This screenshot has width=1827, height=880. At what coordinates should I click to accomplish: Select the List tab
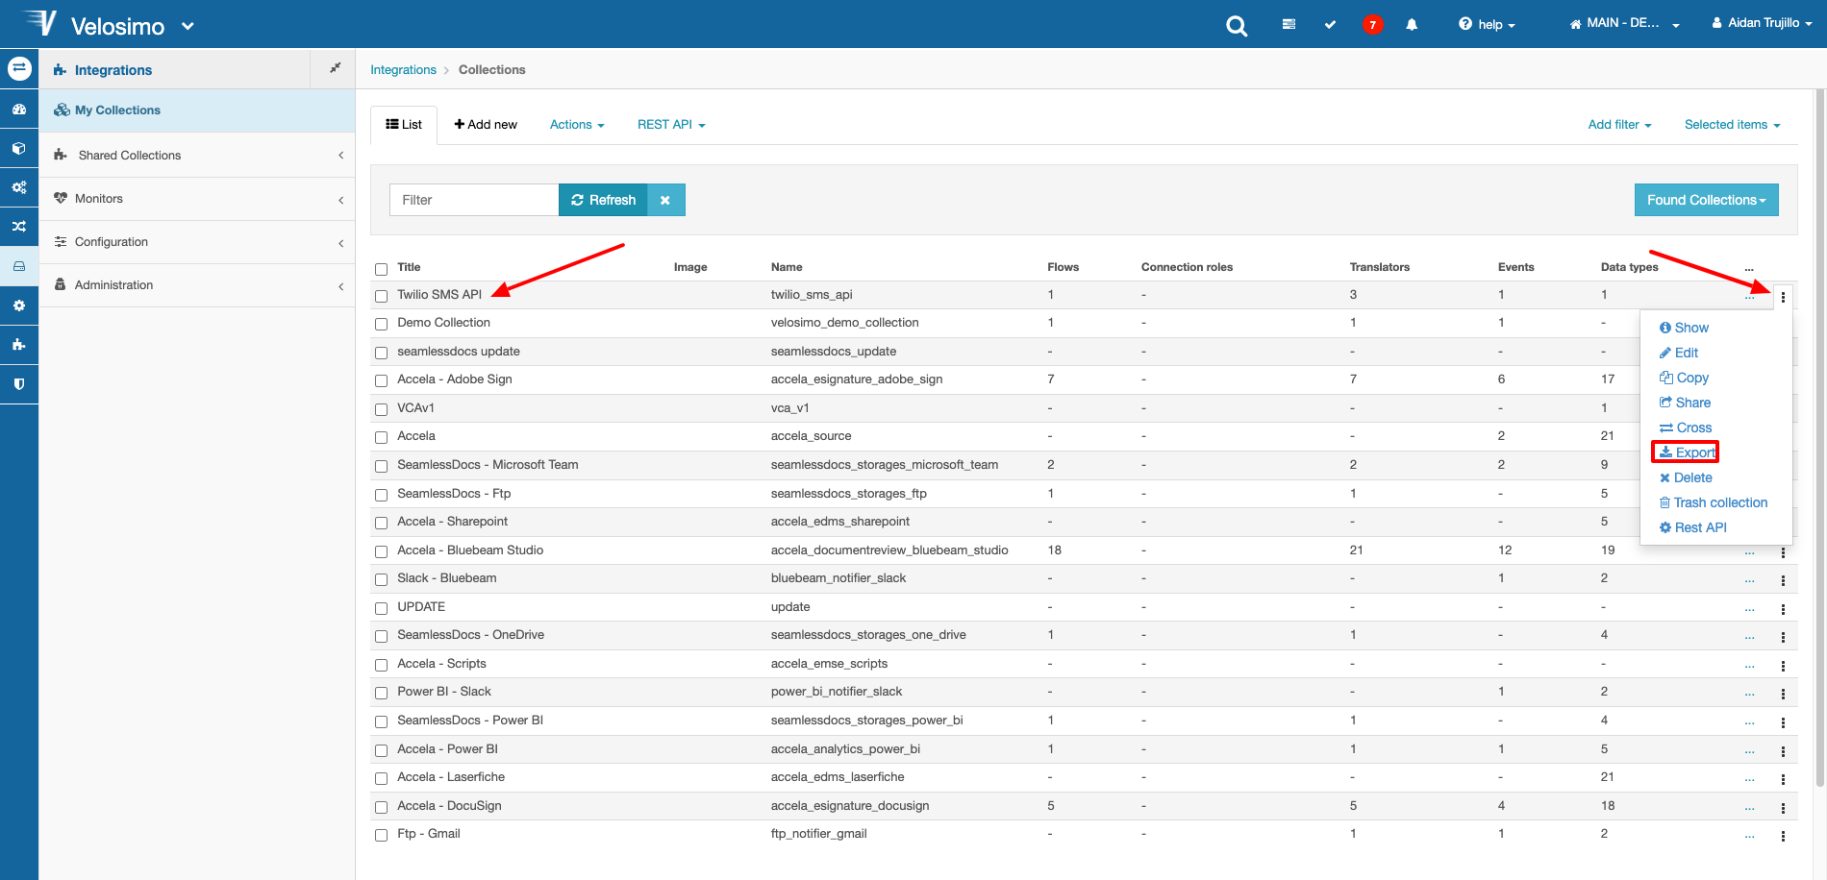[404, 125]
